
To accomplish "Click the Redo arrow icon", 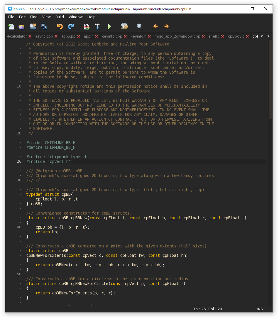I will pyautogui.click(x=71, y=27).
